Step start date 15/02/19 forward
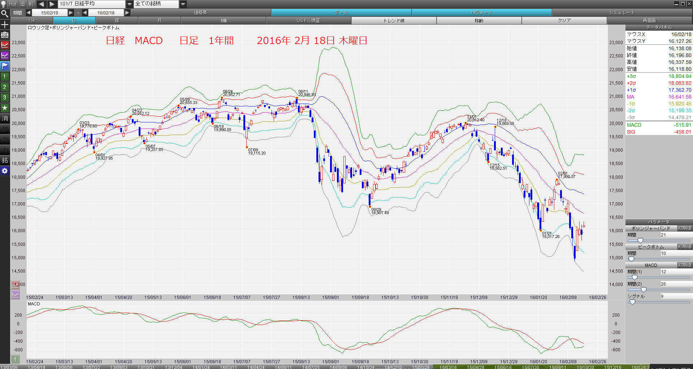Screen dimensions: 693x369 [71, 13]
